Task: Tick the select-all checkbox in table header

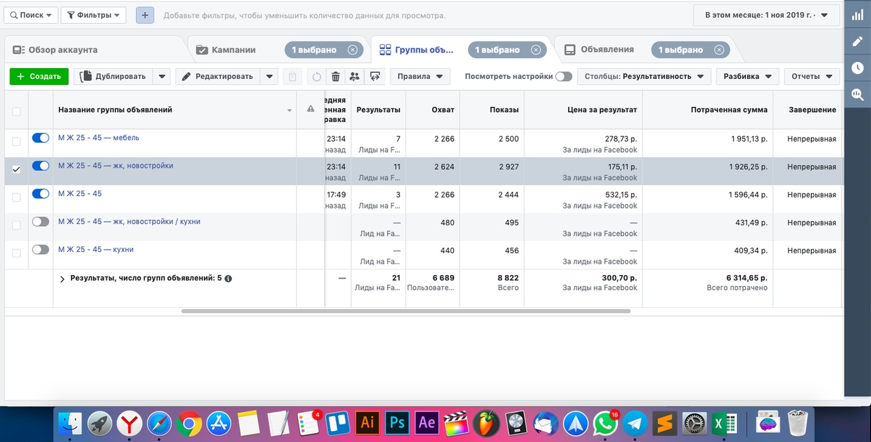Action: (x=16, y=112)
